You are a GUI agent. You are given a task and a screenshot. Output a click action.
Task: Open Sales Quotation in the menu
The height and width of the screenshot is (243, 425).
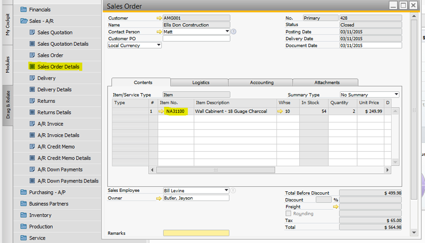(x=55, y=33)
